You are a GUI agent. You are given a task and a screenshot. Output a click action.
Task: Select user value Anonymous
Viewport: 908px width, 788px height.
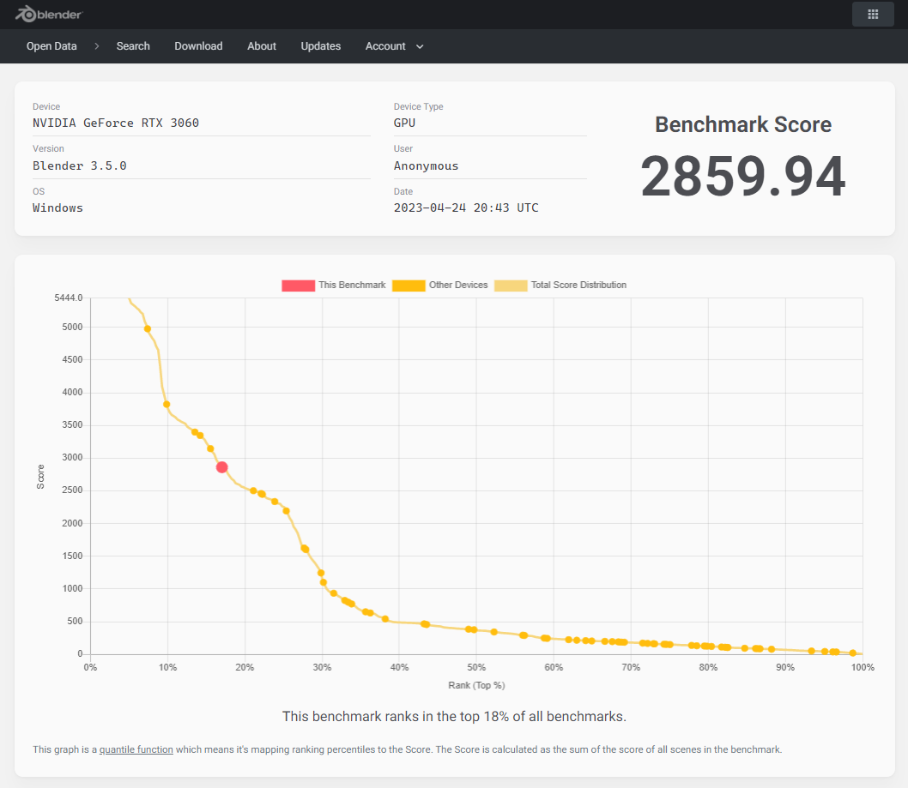point(427,165)
